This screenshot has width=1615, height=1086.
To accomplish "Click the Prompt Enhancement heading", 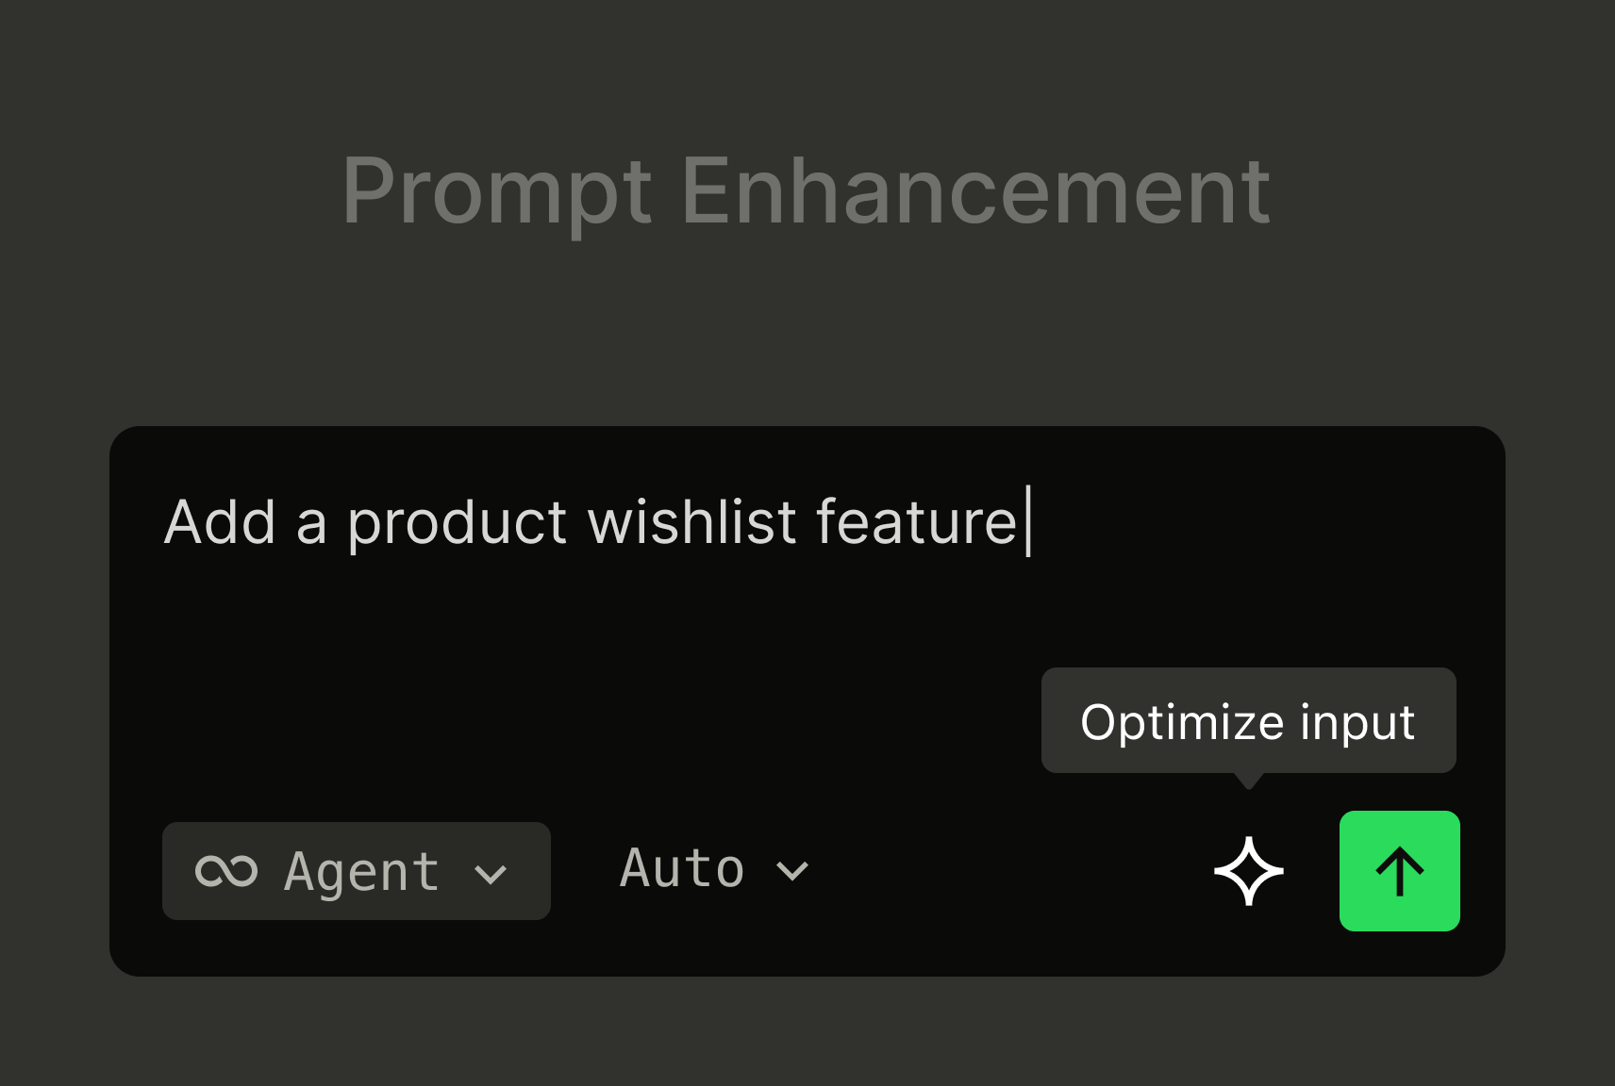I will pos(806,191).
